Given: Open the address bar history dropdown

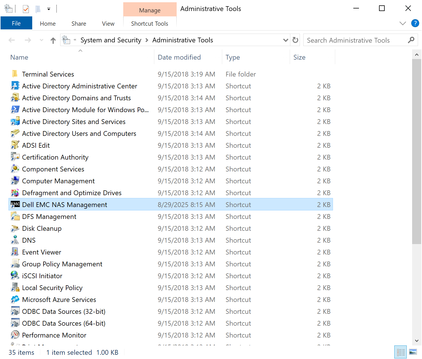Looking at the screenshot, I should (285, 40).
